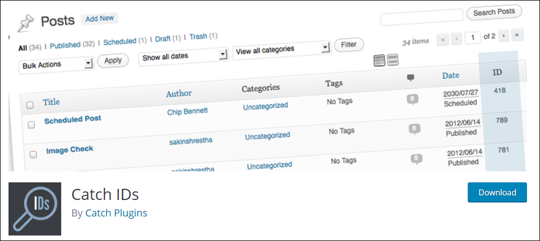Click into the search posts text field
The height and width of the screenshot is (241, 540).
[x=422, y=16]
